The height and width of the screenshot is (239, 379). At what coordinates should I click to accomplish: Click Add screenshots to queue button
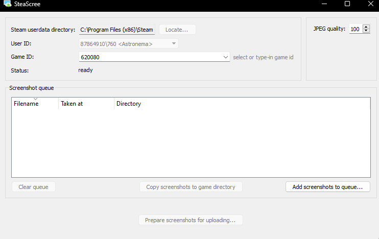327,187
